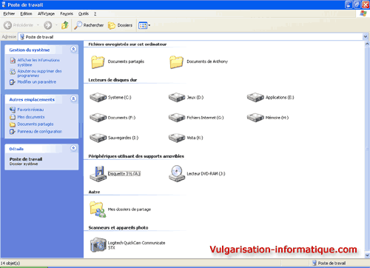
Task: Open the Documents partagés folder icon
Action: pos(98,61)
